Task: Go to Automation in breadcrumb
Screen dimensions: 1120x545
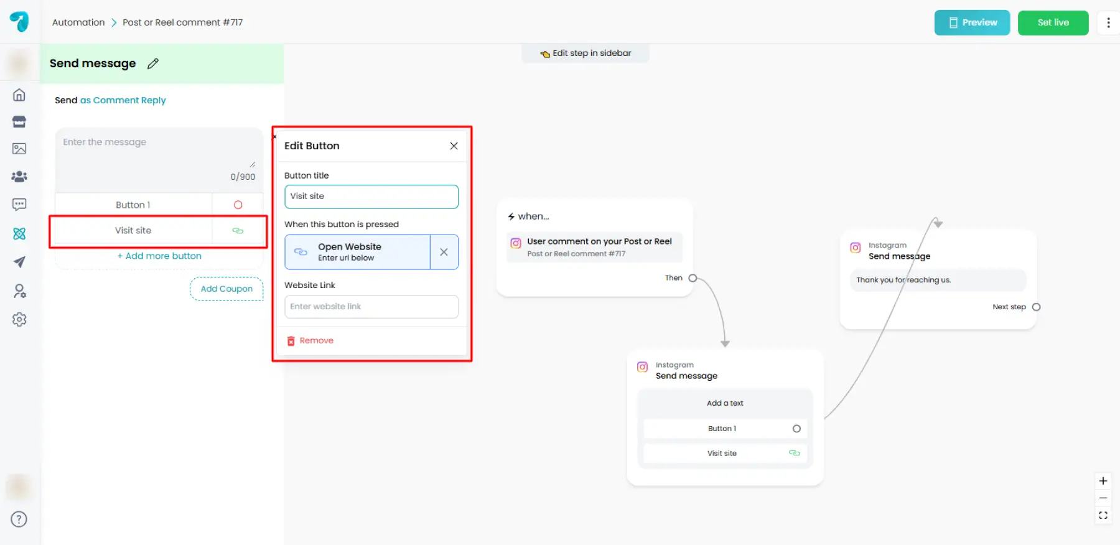Action: pos(78,22)
